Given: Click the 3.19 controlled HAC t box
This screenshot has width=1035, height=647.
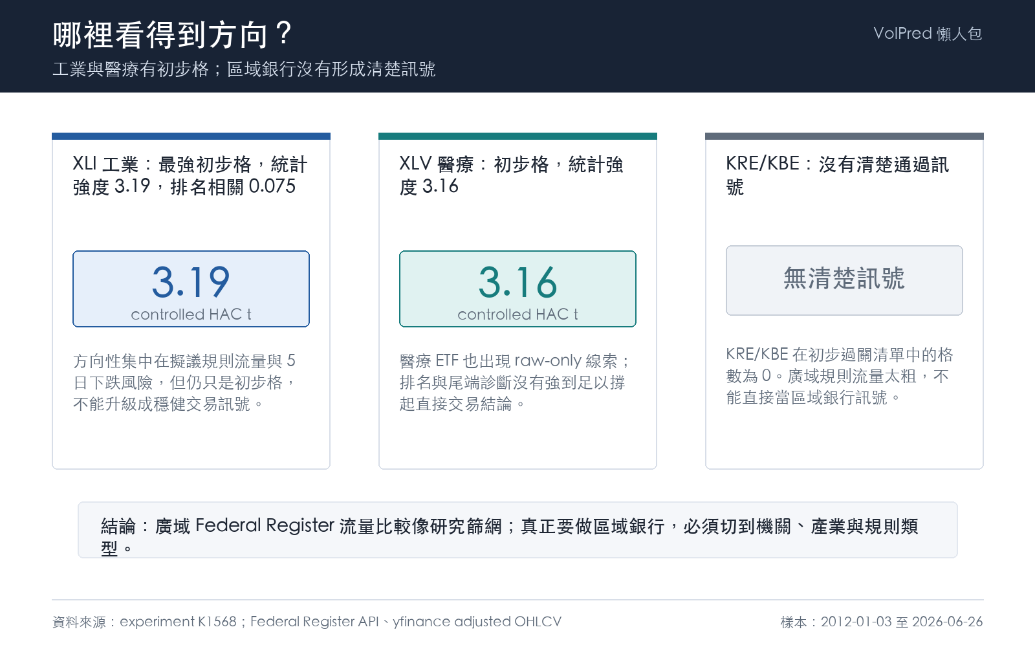Looking at the screenshot, I should click(191, 289).
